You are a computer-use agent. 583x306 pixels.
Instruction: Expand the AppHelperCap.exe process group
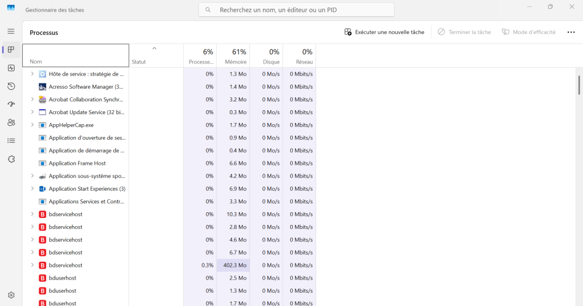coord(32,125)
